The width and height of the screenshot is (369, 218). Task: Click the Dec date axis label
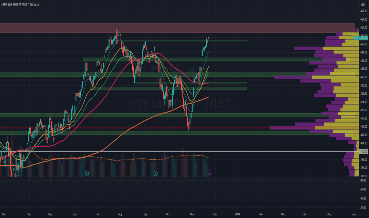tap(215, 214)
